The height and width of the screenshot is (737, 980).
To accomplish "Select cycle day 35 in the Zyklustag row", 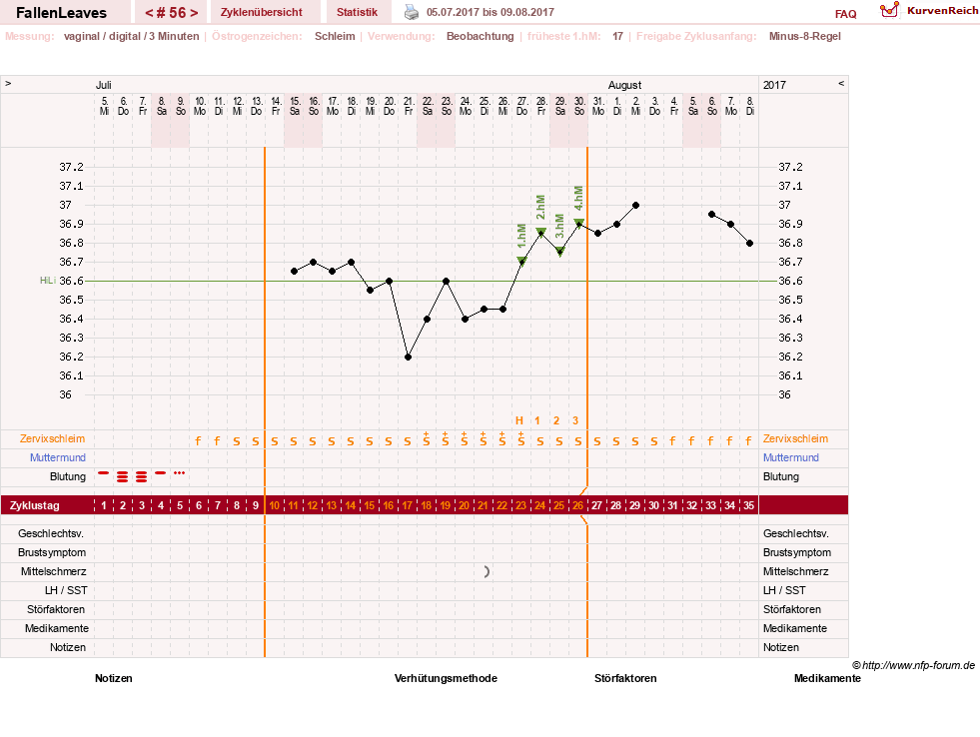I will click(x=749, y=505).
